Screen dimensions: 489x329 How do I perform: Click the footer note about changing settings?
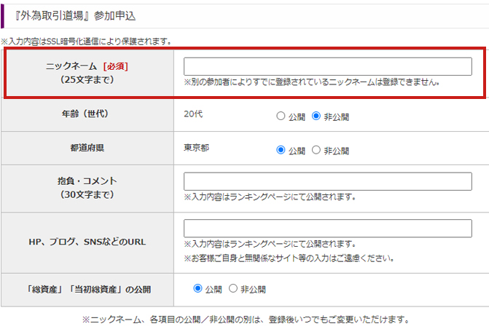246,320
